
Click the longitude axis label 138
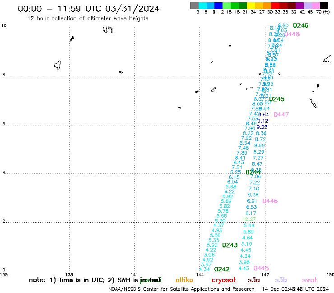[69, 275]
